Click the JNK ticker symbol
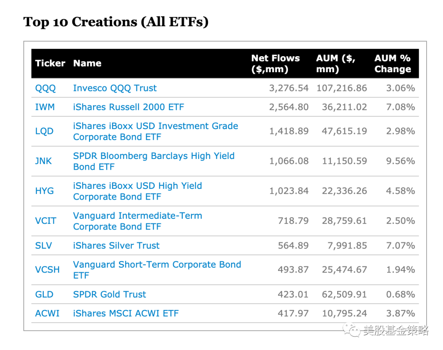 click(x=43, y=161)
